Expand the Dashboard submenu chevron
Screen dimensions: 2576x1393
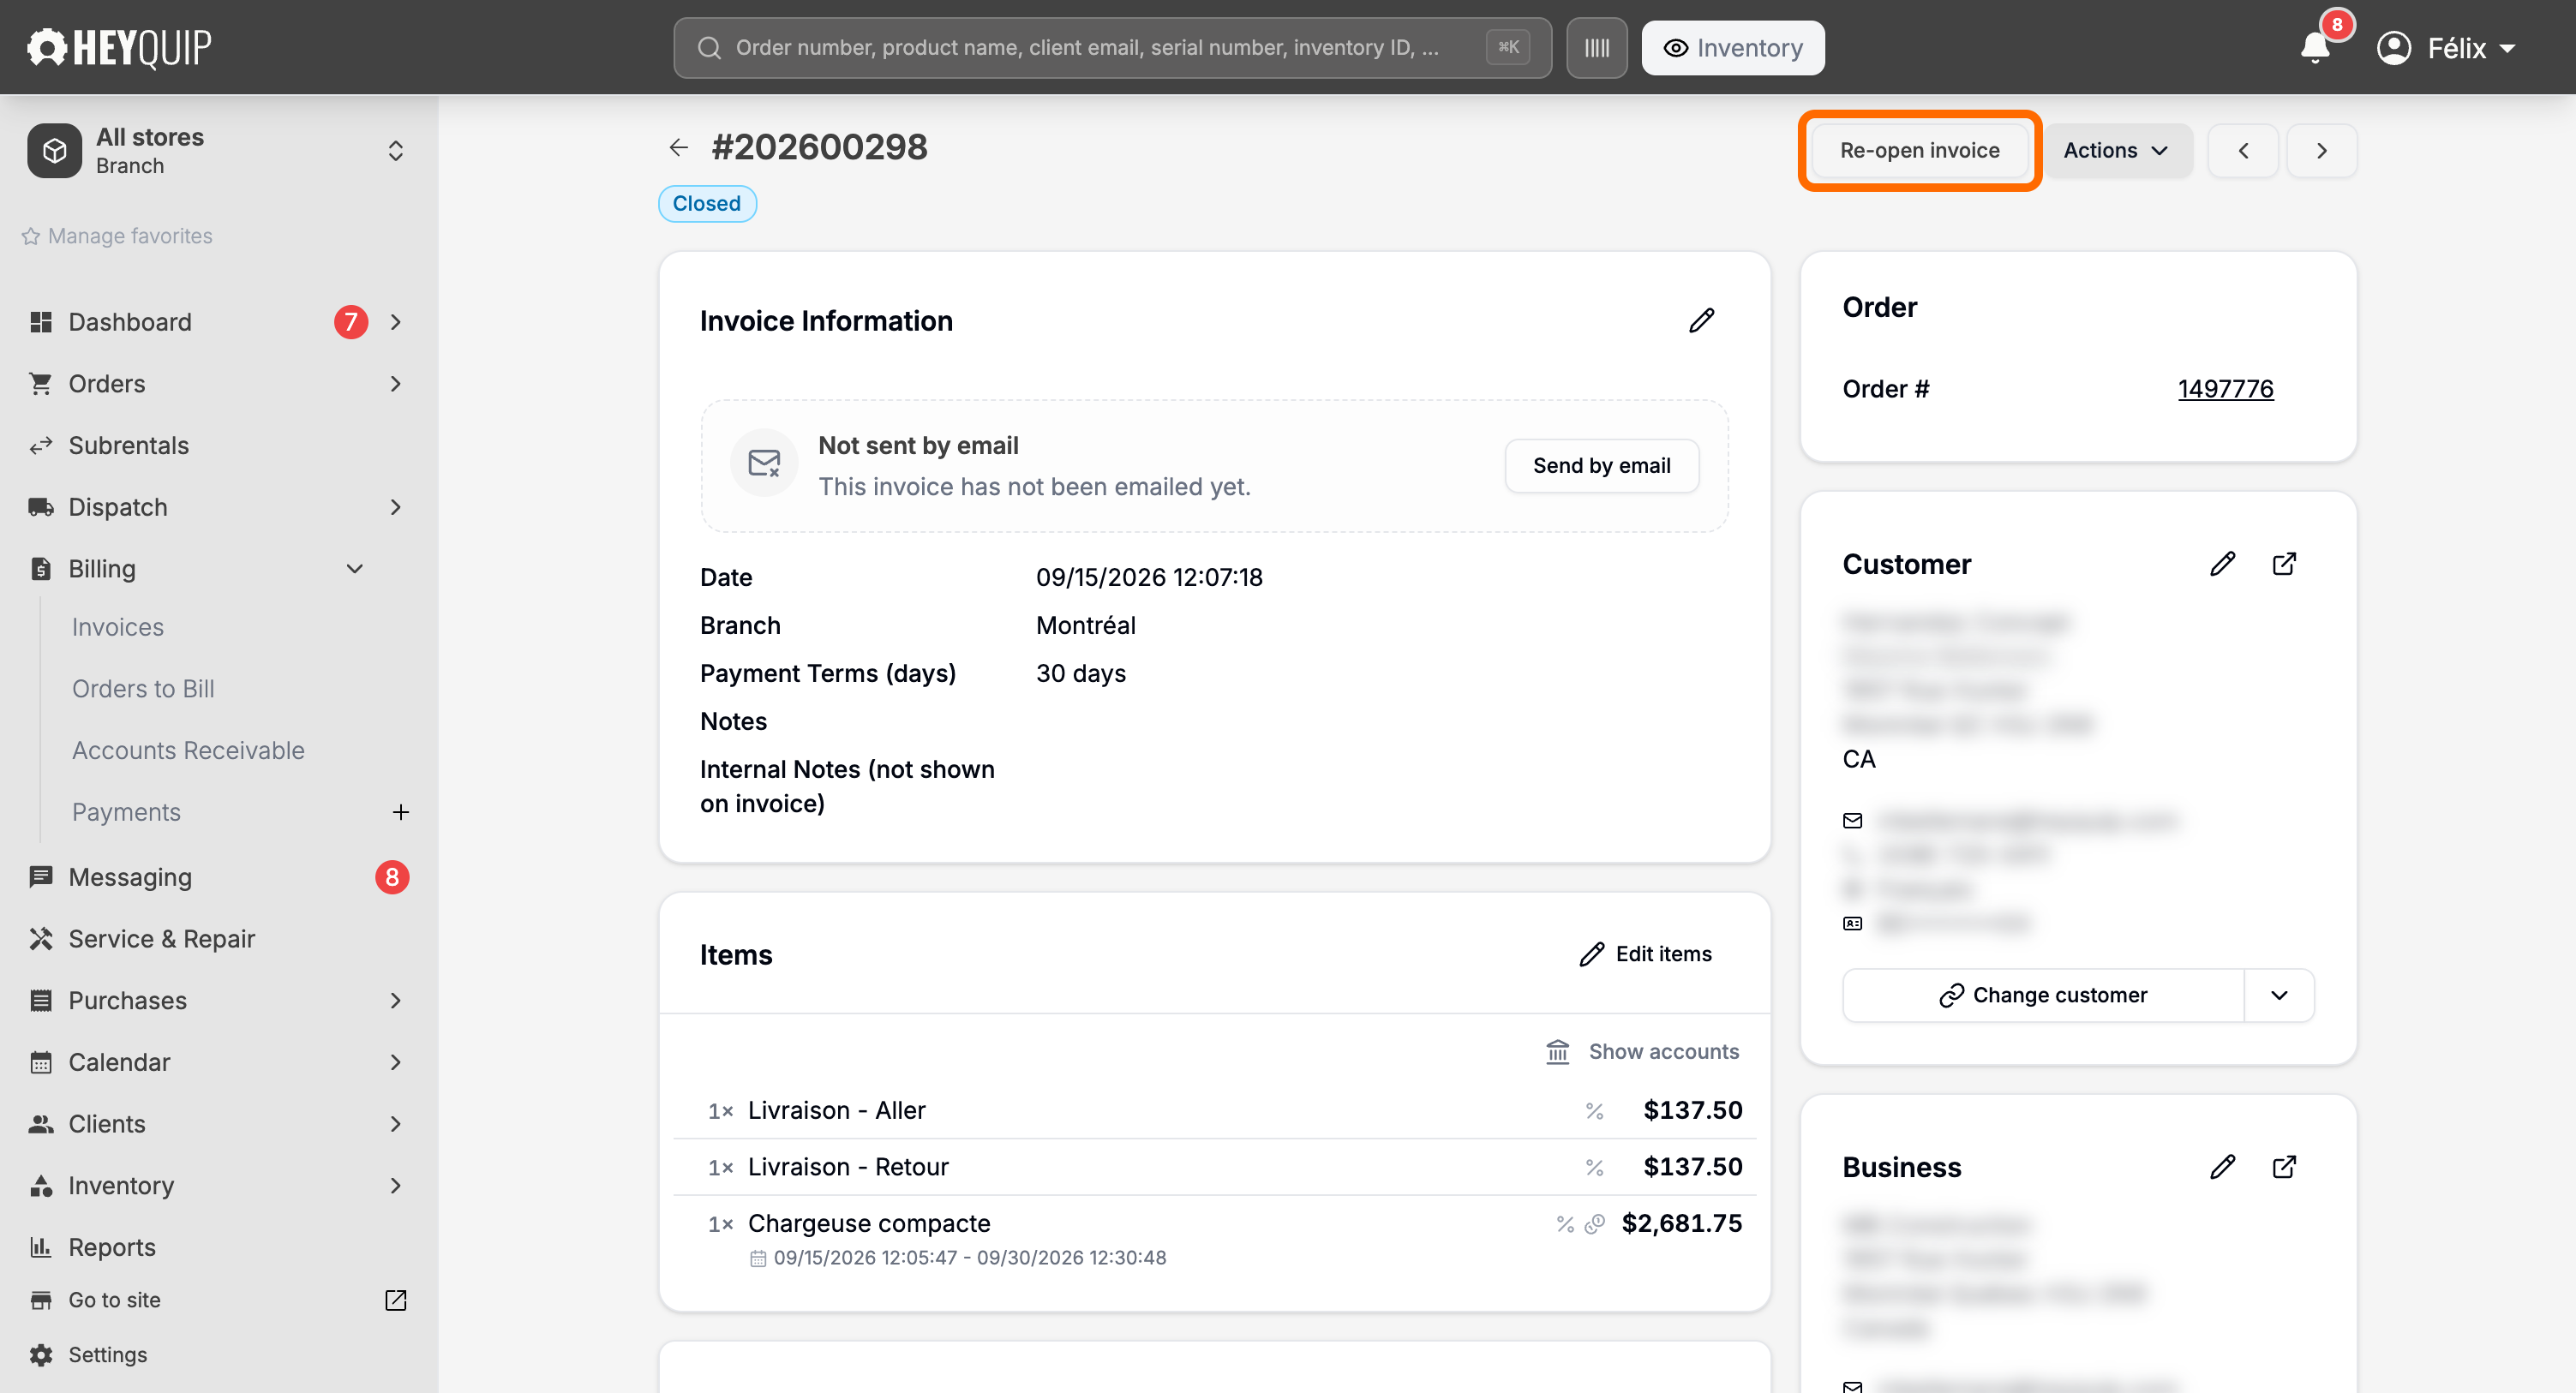[x=396, y=322]
